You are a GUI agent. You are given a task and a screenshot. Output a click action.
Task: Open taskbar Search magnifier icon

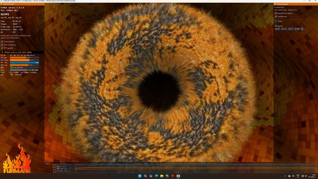click(x=145, y=176)
